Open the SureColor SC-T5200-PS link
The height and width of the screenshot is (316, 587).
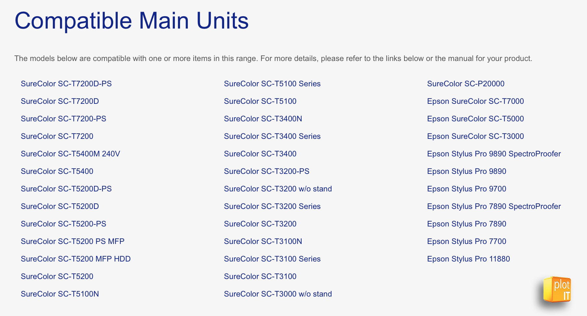64,224
